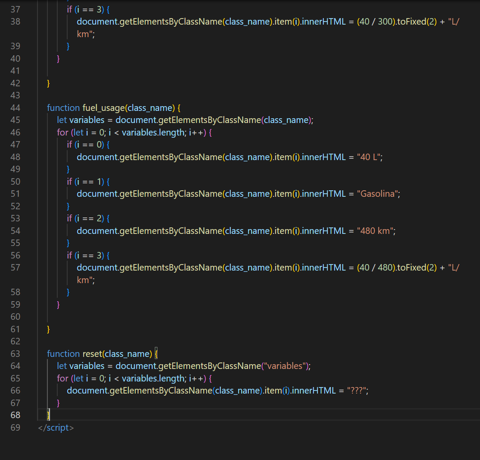Click toFixed(2) on line 57
480x460 pixels.
point(417,268)
